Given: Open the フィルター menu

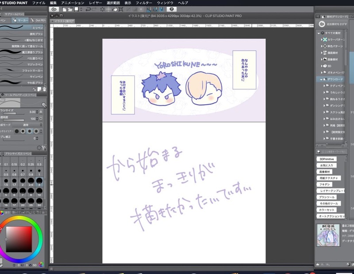Looking at the screenshot, I should 144,3.
